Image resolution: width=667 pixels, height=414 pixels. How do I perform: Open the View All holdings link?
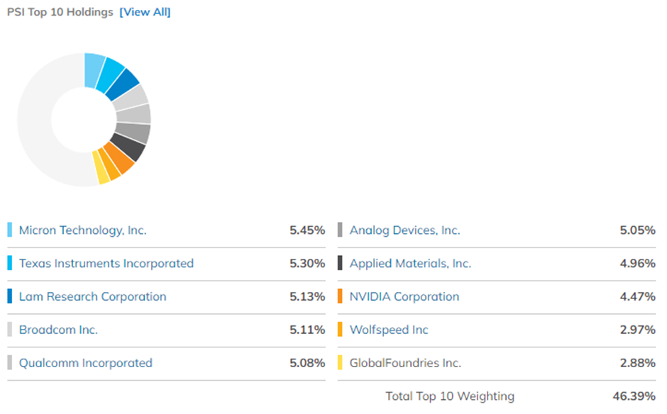(x=145, y=12)
